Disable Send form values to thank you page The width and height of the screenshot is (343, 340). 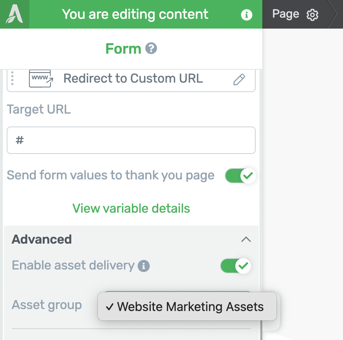point(240,175)
